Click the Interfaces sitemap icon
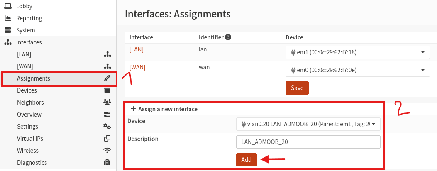The width and height of the screenshot is (437, 171). [8, 42]
